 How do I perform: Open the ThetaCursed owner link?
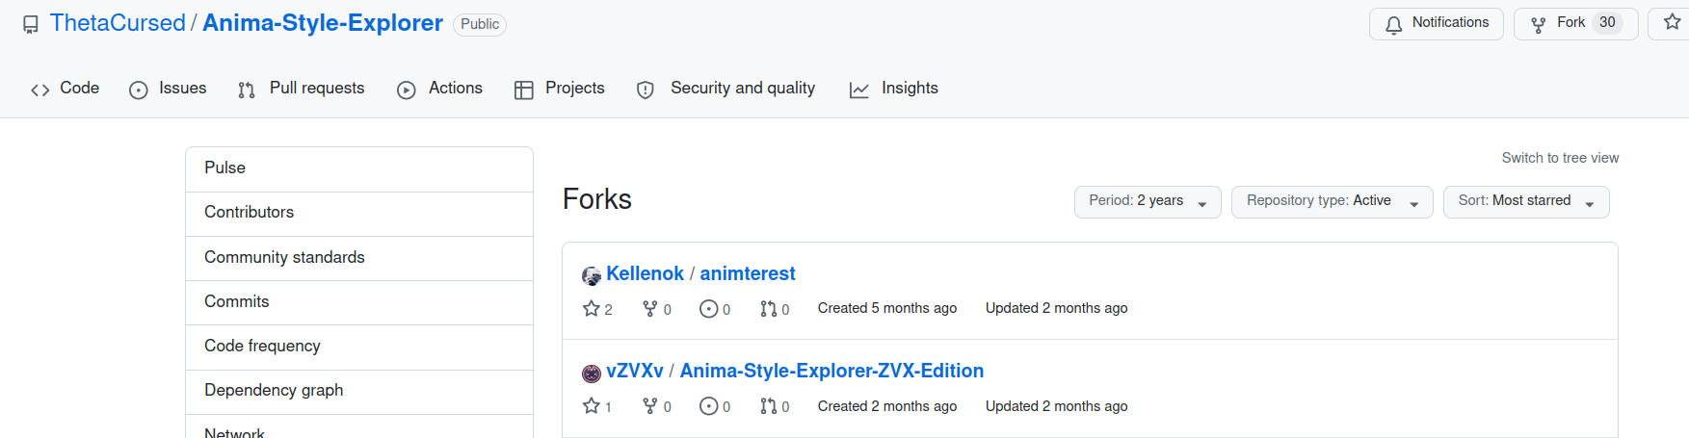pos(118,23)
